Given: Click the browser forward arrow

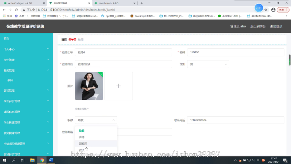Looking at the screenshot, I should click(10, 10).
